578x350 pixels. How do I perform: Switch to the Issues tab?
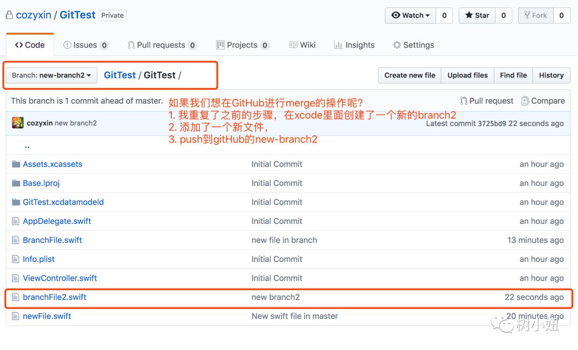click(x=86, y=45)
